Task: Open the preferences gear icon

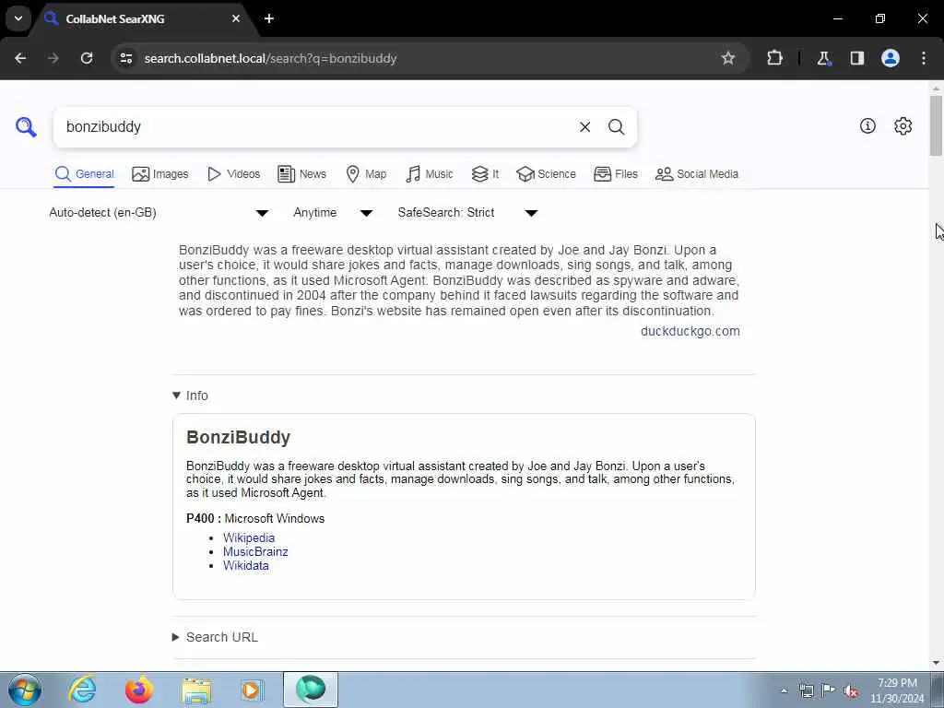Action: pyautogui.click(x=903, y=125)
